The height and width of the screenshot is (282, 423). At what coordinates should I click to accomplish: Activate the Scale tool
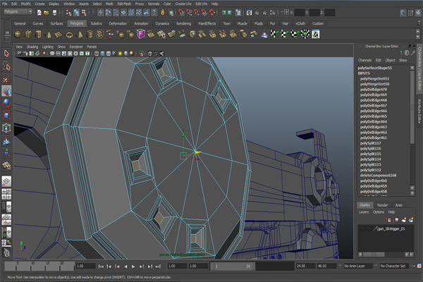[x=6, y=116]
